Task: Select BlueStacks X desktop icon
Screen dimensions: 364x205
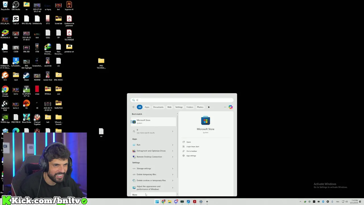Action: pyautogui.click(x=5, y=34)
